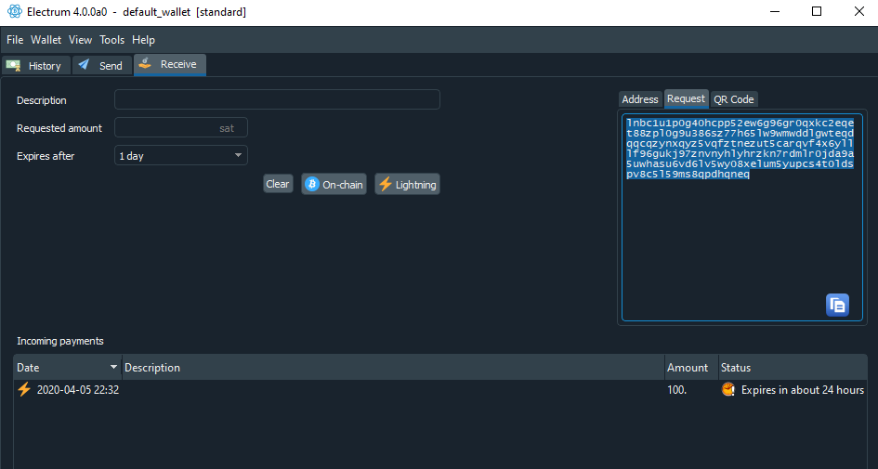
Task: Minimize the Electrum window
Action: (x=775, y=12)
